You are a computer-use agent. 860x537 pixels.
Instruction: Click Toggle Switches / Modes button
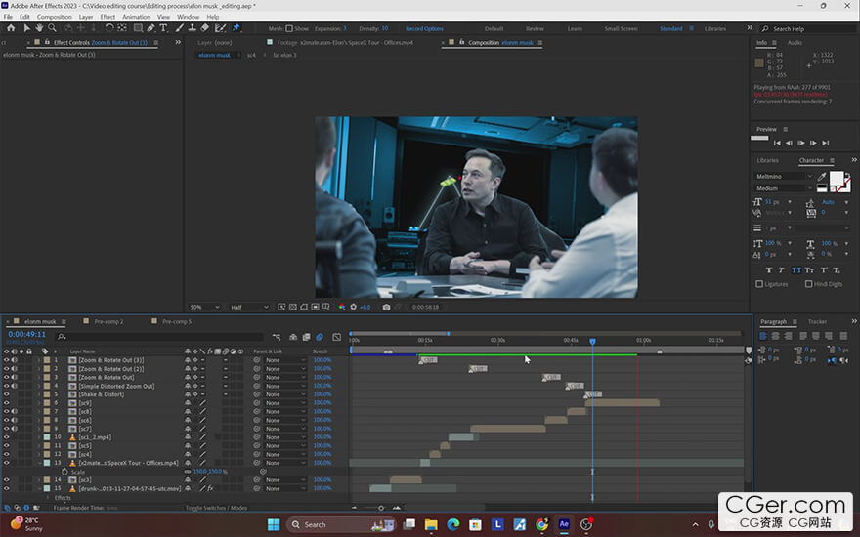[215, 508]
